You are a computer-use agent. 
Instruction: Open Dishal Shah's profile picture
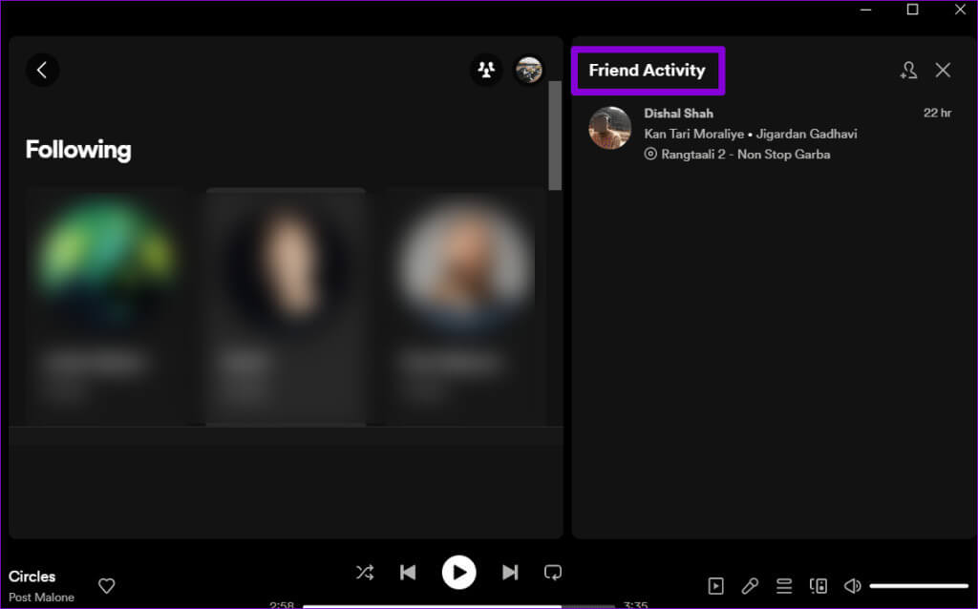click(609, 128)
